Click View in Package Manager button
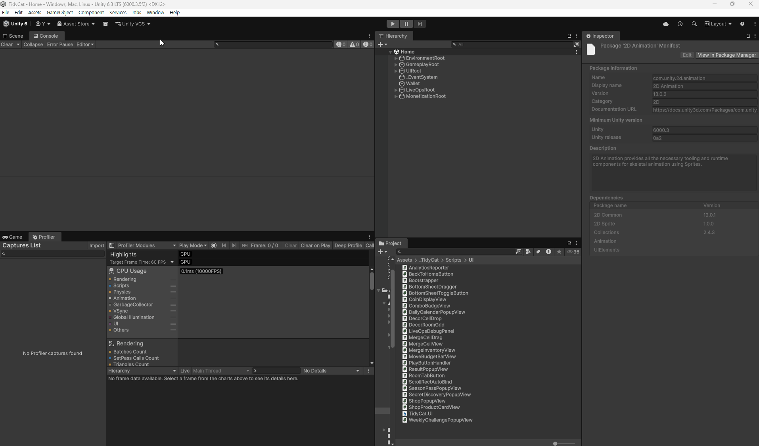The image size is (759, 446). pyautogui.click(x=727, y=55)
